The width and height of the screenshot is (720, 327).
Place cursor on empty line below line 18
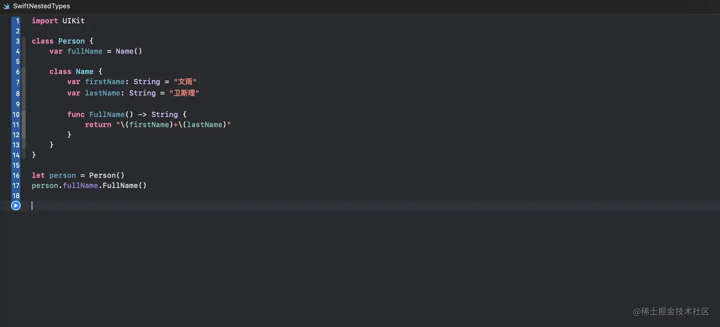click(143, 205)
